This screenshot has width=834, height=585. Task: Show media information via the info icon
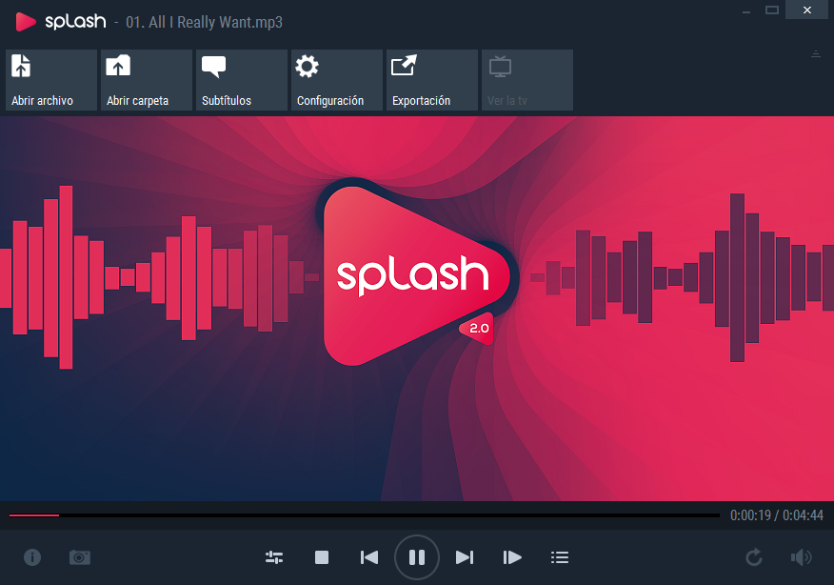point(32,557)
